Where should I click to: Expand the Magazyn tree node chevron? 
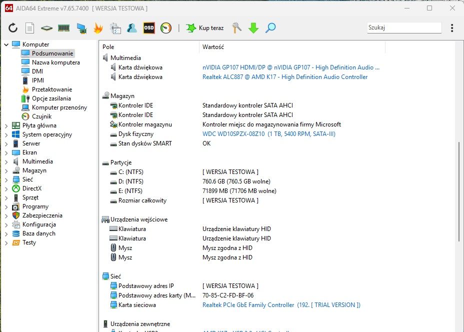pyautogui.click(x=6, y=170)
